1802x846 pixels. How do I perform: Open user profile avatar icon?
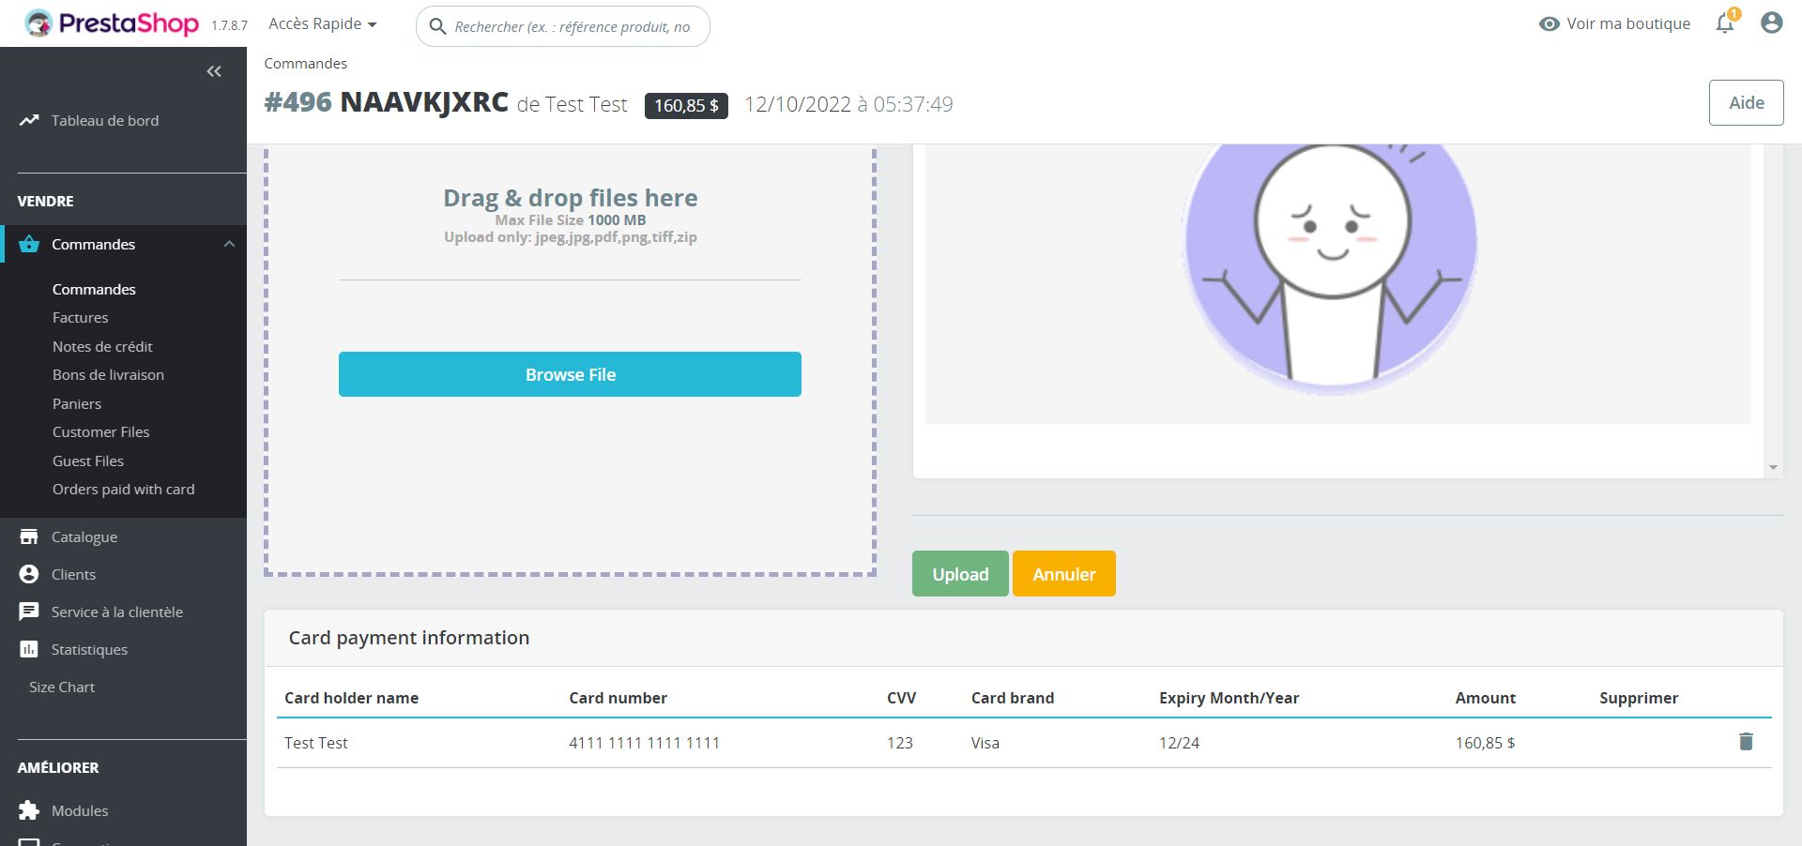click(1771, 23)
